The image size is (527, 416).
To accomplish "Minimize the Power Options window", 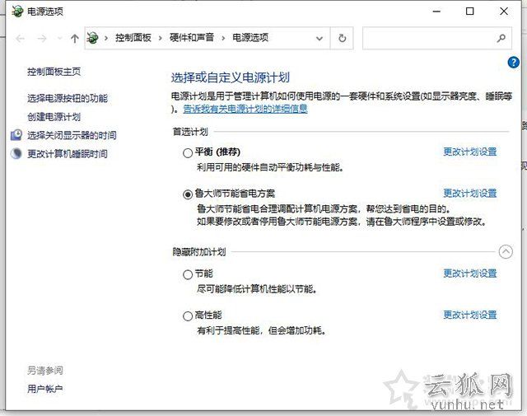I will pyautogui.click(x=436, y=12).
